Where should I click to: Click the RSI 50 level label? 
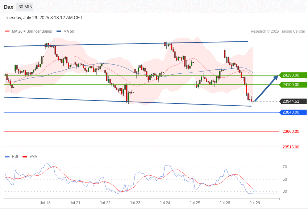pyautogui.click(x=285, y=179)
